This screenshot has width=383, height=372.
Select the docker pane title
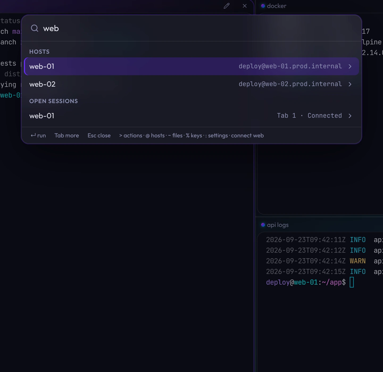(277, 6)
